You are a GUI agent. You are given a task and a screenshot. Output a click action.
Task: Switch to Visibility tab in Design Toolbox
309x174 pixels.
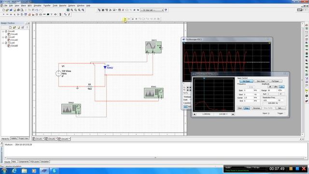[x=14, y=139]
